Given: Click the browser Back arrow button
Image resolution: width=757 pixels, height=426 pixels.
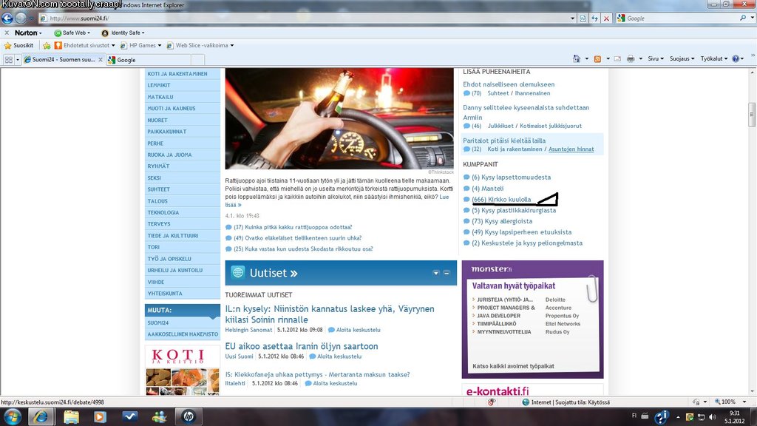Looking at the screenshot, I should (x=8, y=18).
